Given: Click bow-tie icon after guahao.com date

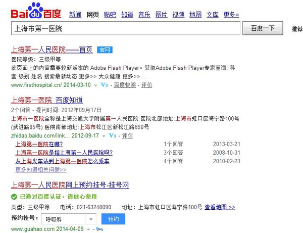Looking at the screenshot, I should coord(98,229).
